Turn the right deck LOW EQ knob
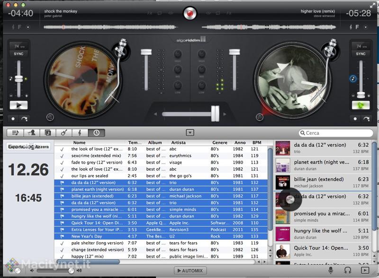The image size is (379, 278). 202,85
